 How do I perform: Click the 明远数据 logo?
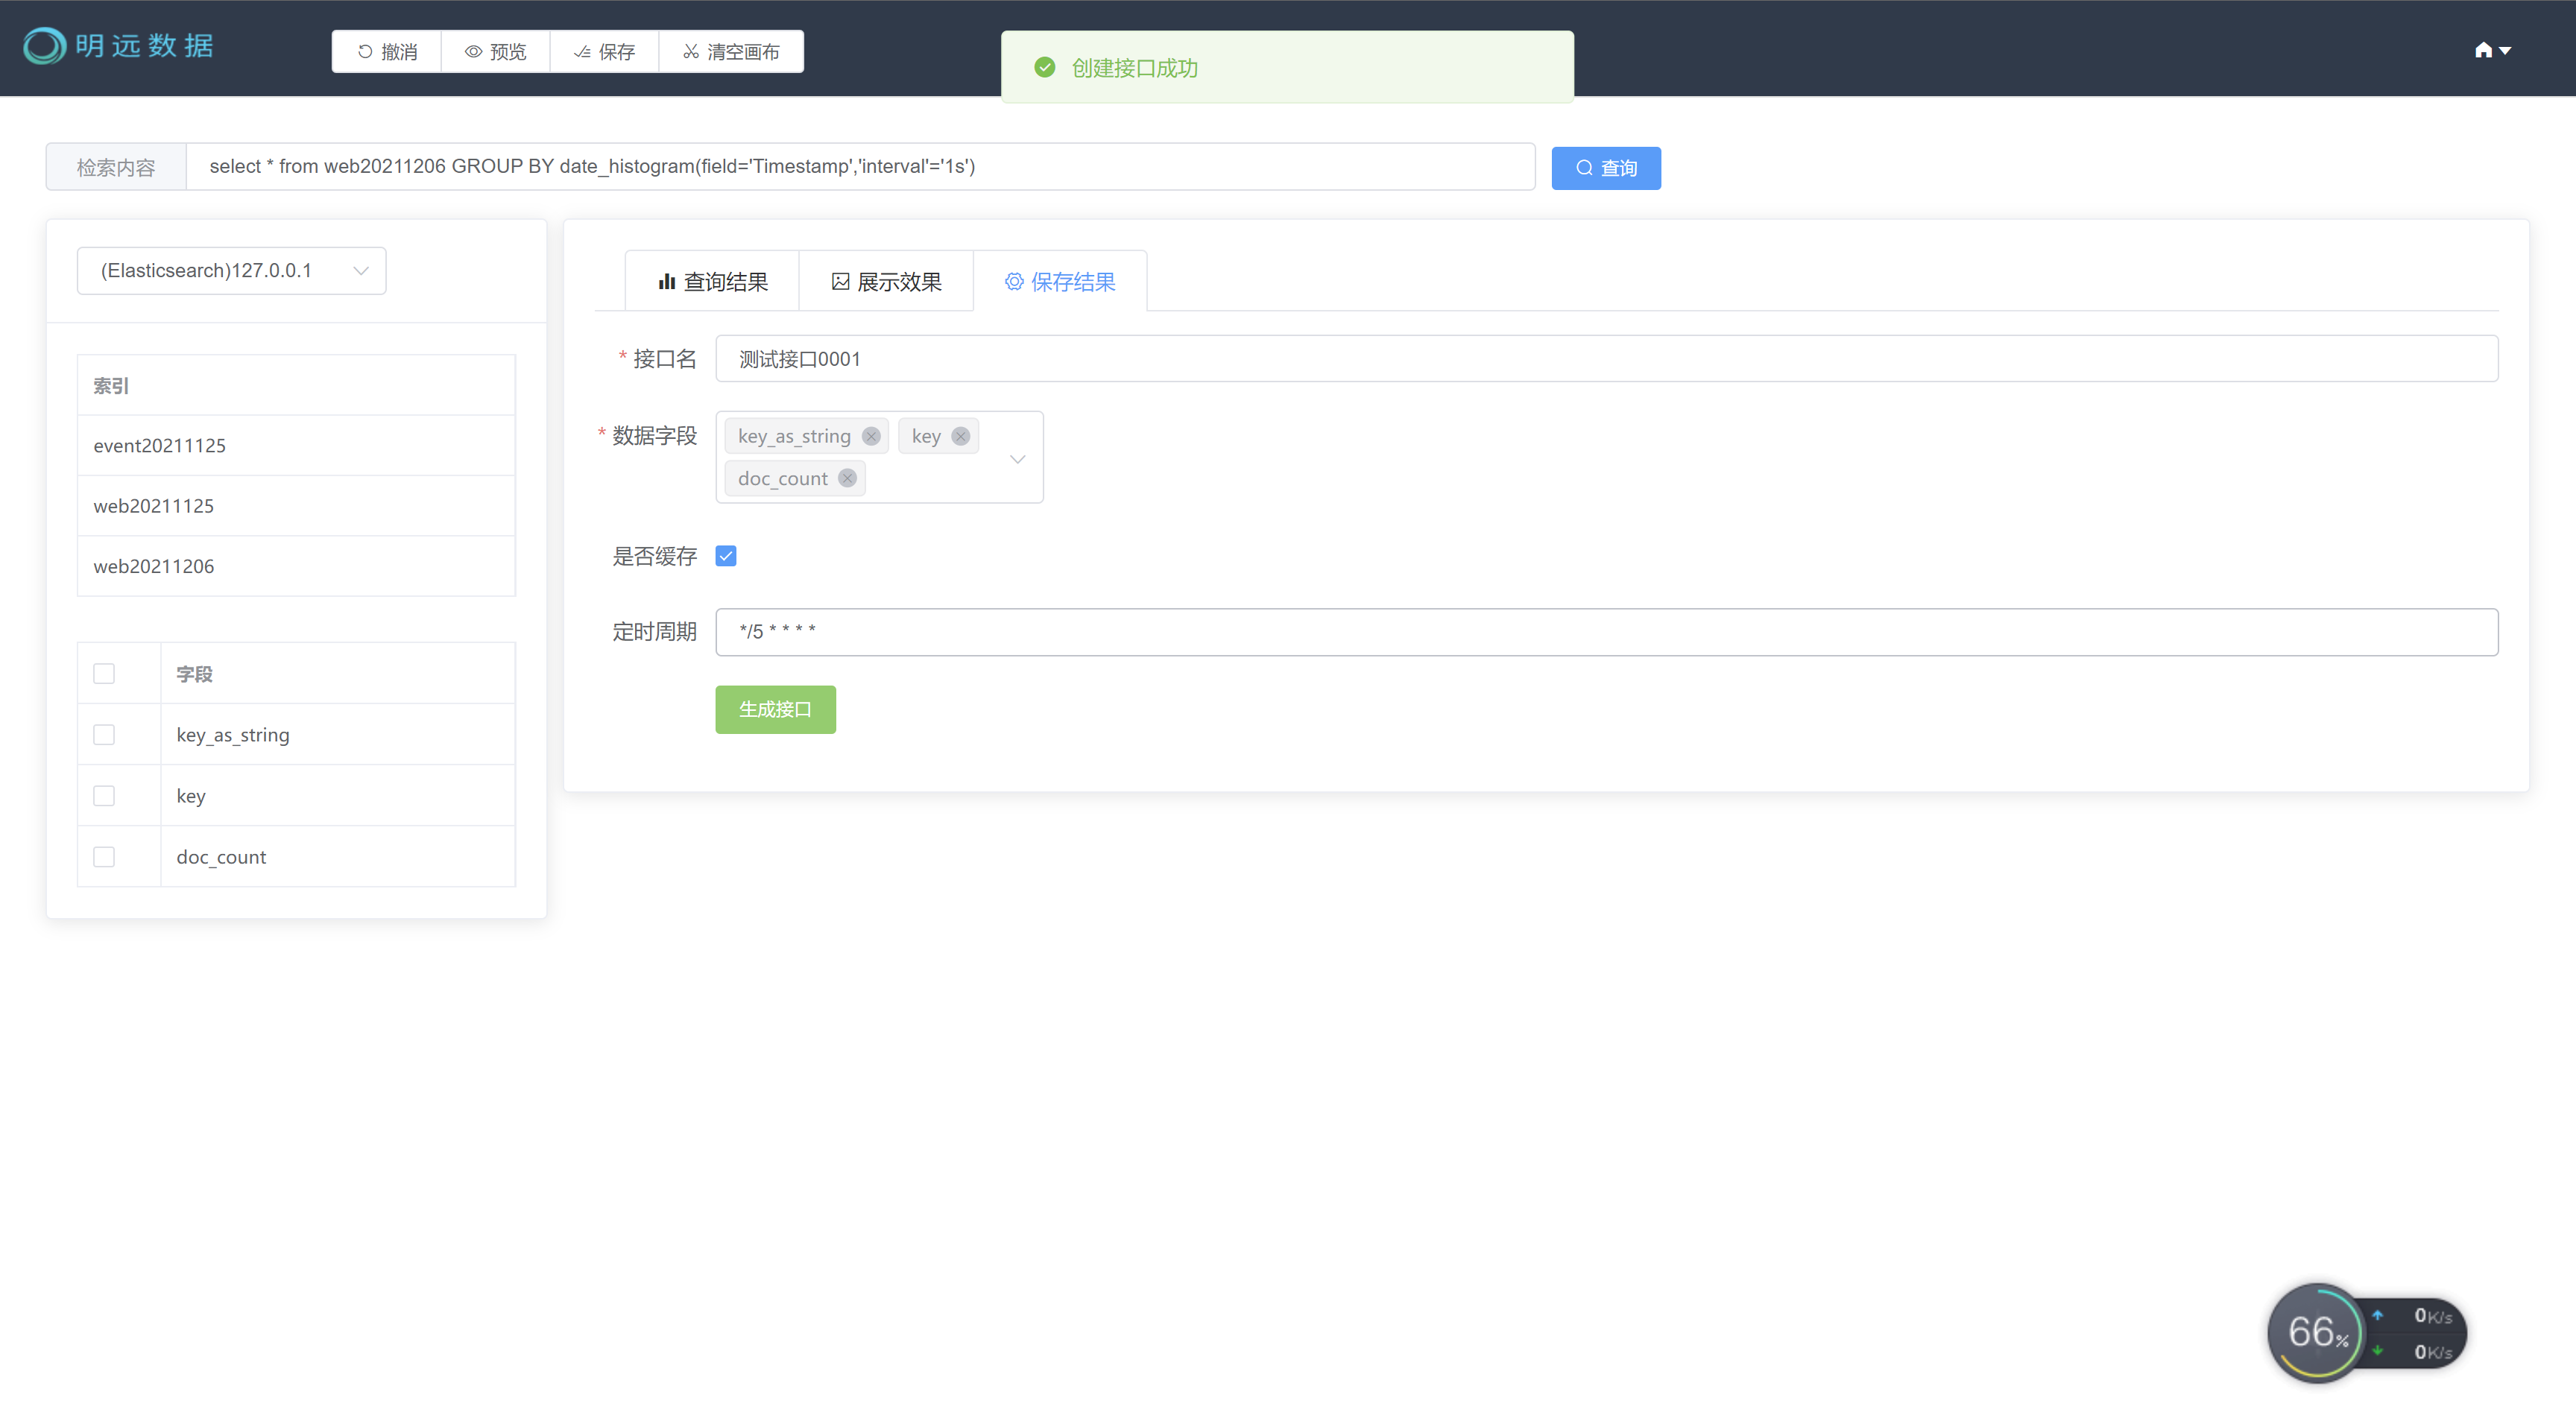(x=118, y=46)
